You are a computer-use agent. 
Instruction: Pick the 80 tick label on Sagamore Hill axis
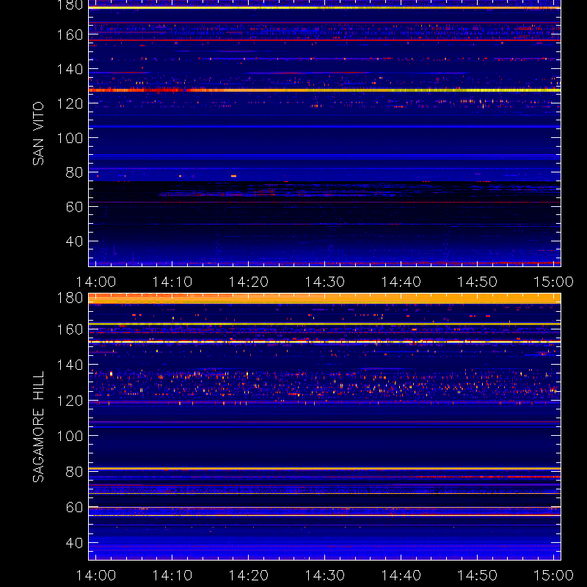(74, 472)
